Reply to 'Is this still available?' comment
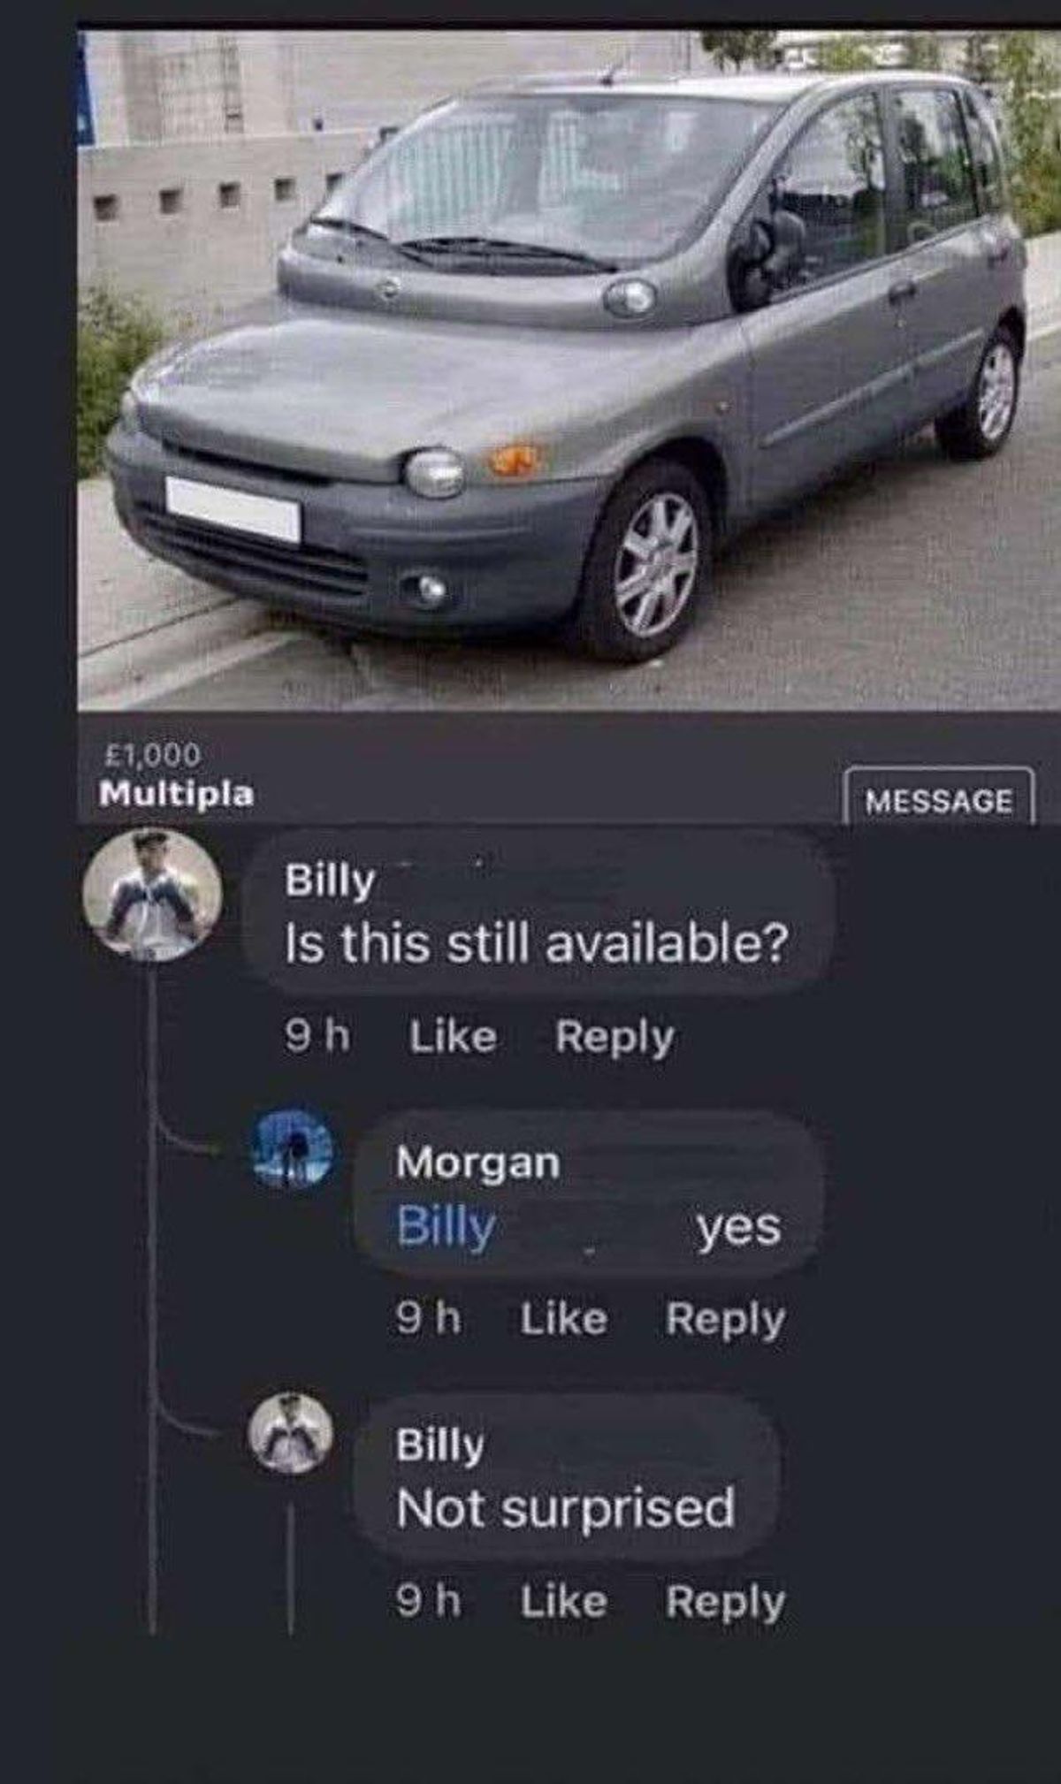1061x1784 pixels. tap(614, 1038)
